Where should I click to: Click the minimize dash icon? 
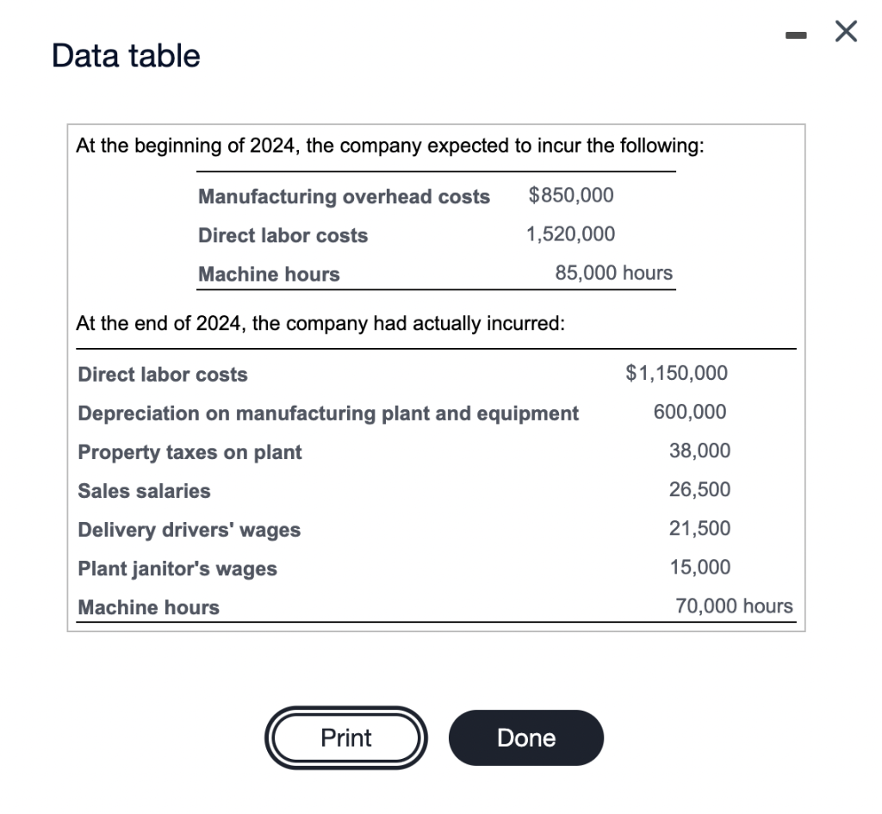click(x=793, y=33)
